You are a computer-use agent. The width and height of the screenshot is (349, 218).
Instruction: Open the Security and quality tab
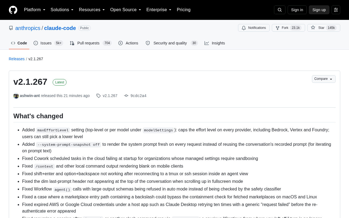tap(172, 43)
